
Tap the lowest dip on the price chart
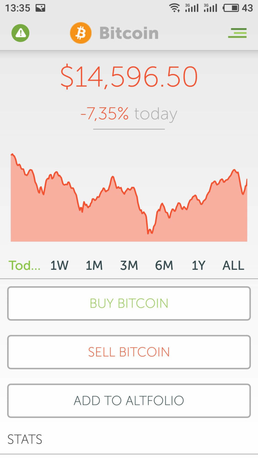[149, 233]
